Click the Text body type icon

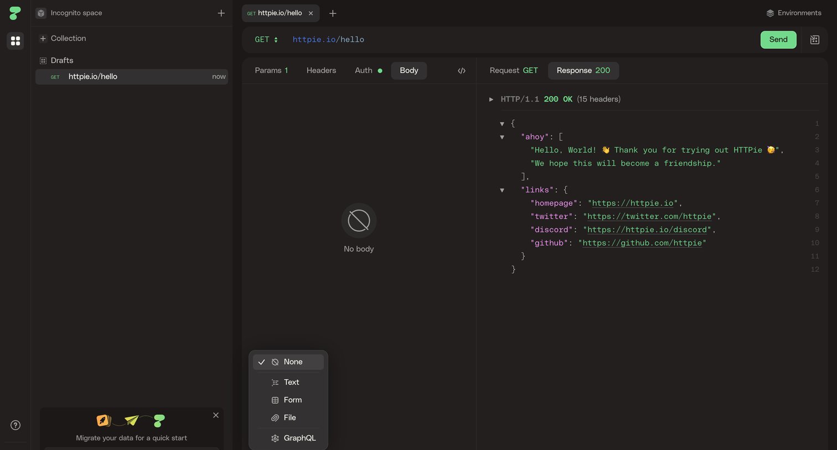click(275, 383)
